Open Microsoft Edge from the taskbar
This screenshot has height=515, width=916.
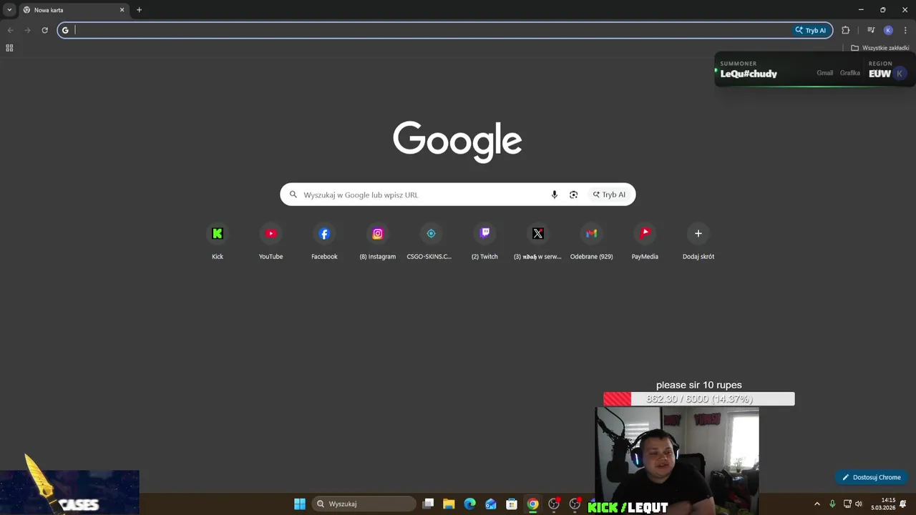(469, 504)
